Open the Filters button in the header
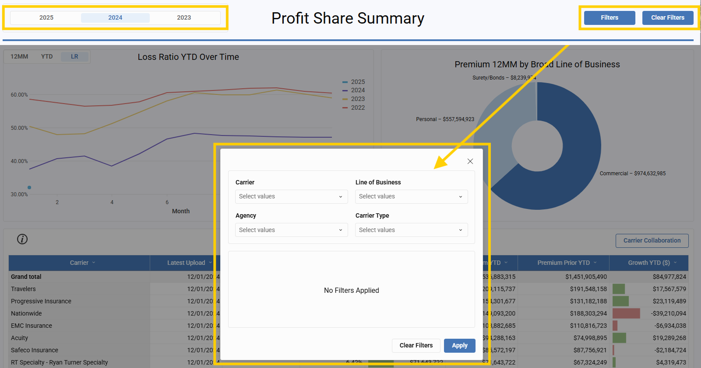The width and height of the screenshot is (701, 368). point(609,17)
